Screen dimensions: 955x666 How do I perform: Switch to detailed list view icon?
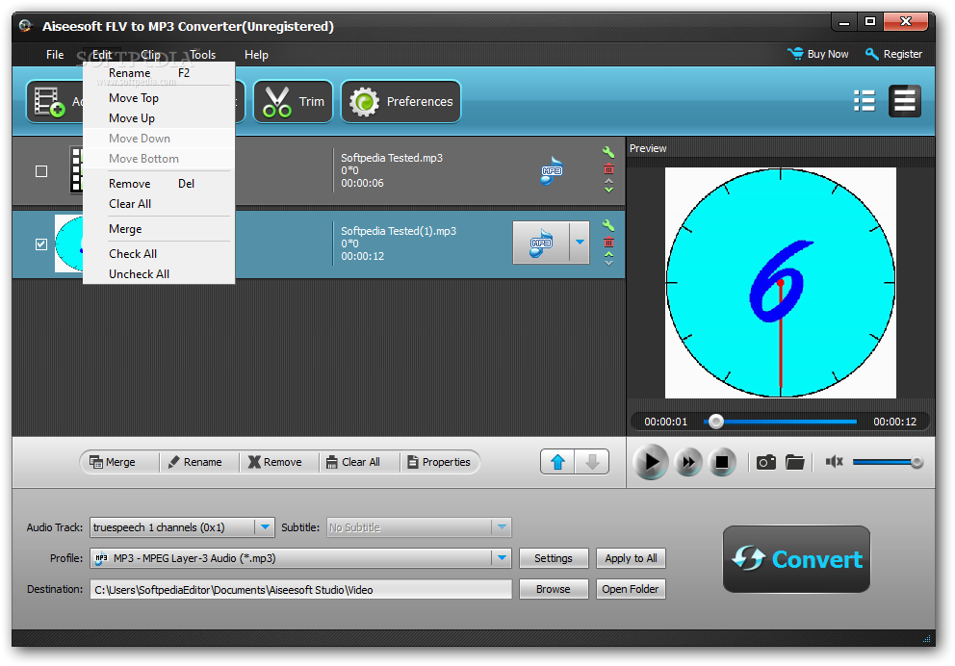coord(904,101)
